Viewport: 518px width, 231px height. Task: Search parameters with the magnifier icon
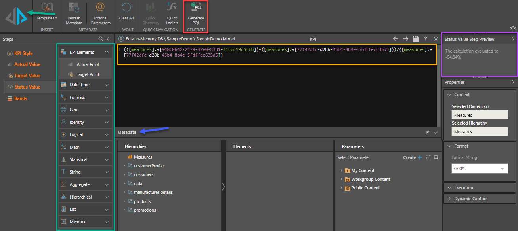pos(436,157)
